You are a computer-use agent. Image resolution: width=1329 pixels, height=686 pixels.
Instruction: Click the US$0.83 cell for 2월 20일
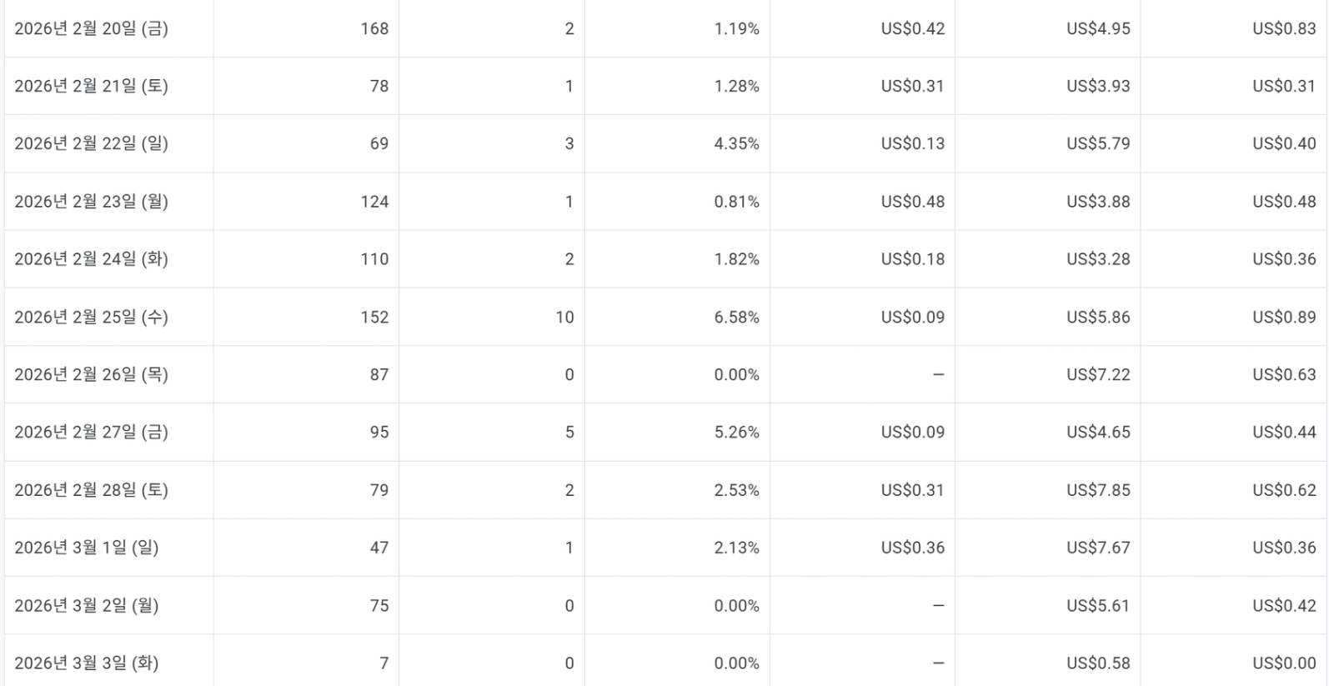(x=1284, y=28)
